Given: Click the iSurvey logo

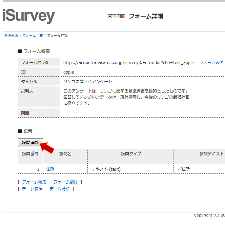Looking at the screenshot, I should tap(28, 16).
